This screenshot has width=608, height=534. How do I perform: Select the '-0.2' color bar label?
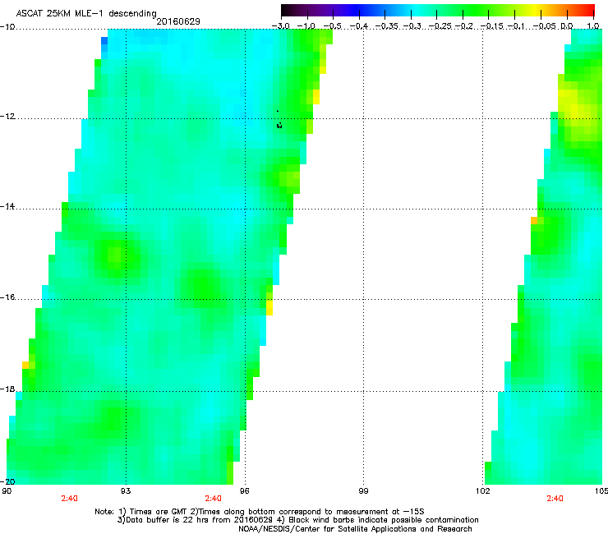pos(464,26)
